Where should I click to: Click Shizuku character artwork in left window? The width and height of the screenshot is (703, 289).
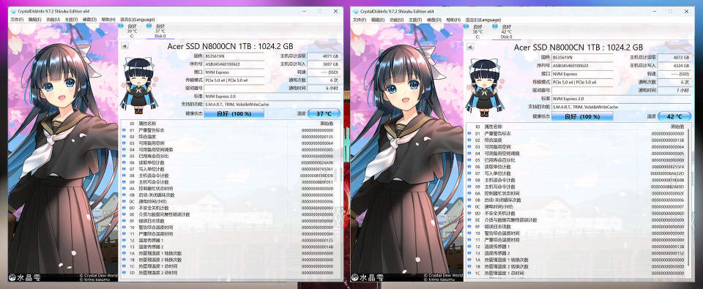(63, 152)
